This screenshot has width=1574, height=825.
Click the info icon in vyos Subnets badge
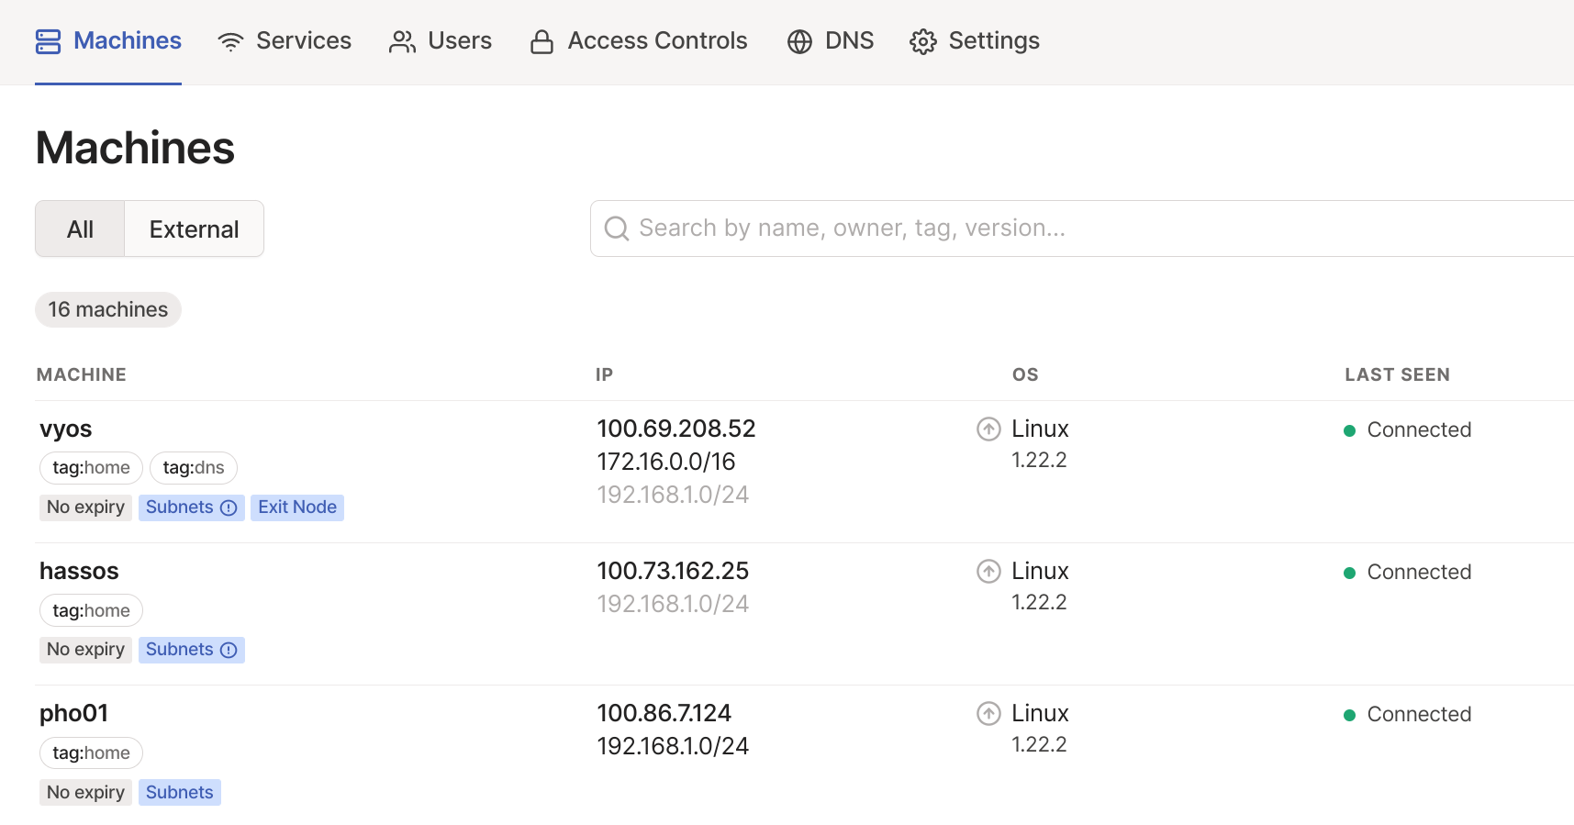(x=229, y=507)
